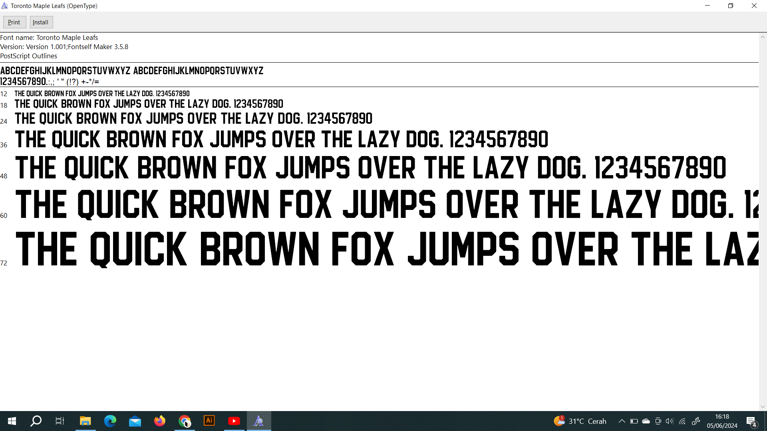Image resolution: width=767 pixels, height=431 pixels.
Task: Click the Print button
Action: [x=14, y=22]
